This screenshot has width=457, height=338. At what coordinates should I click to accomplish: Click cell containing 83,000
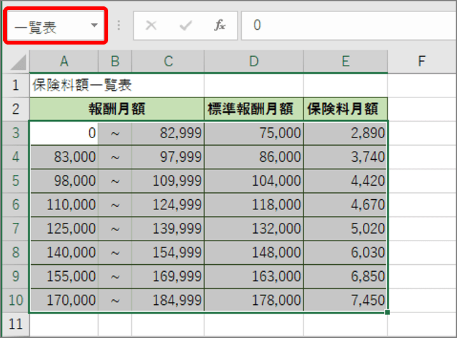pyautogui.click(x=64, y=157)
